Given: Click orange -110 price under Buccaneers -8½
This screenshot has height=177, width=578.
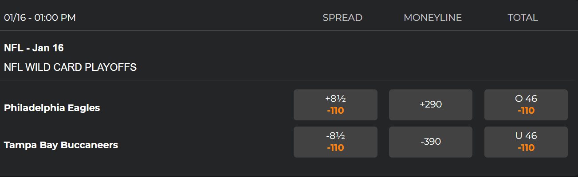Looking at the screenshot, I should coord(335,148).
